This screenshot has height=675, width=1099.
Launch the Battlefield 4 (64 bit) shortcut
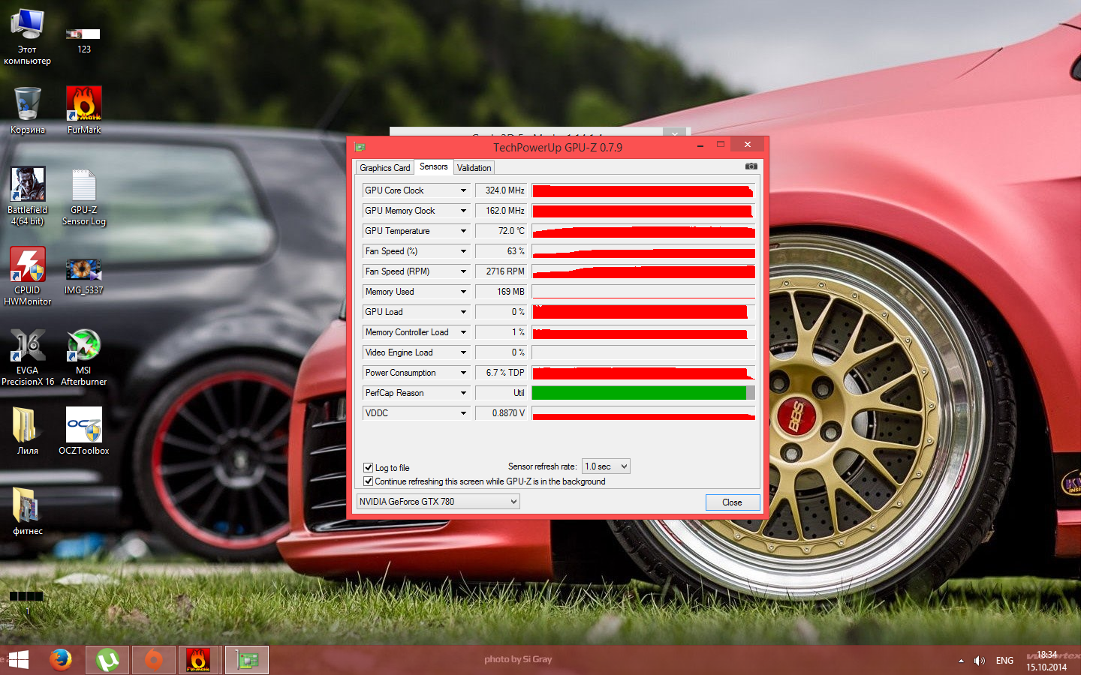(x=28, y=196)
